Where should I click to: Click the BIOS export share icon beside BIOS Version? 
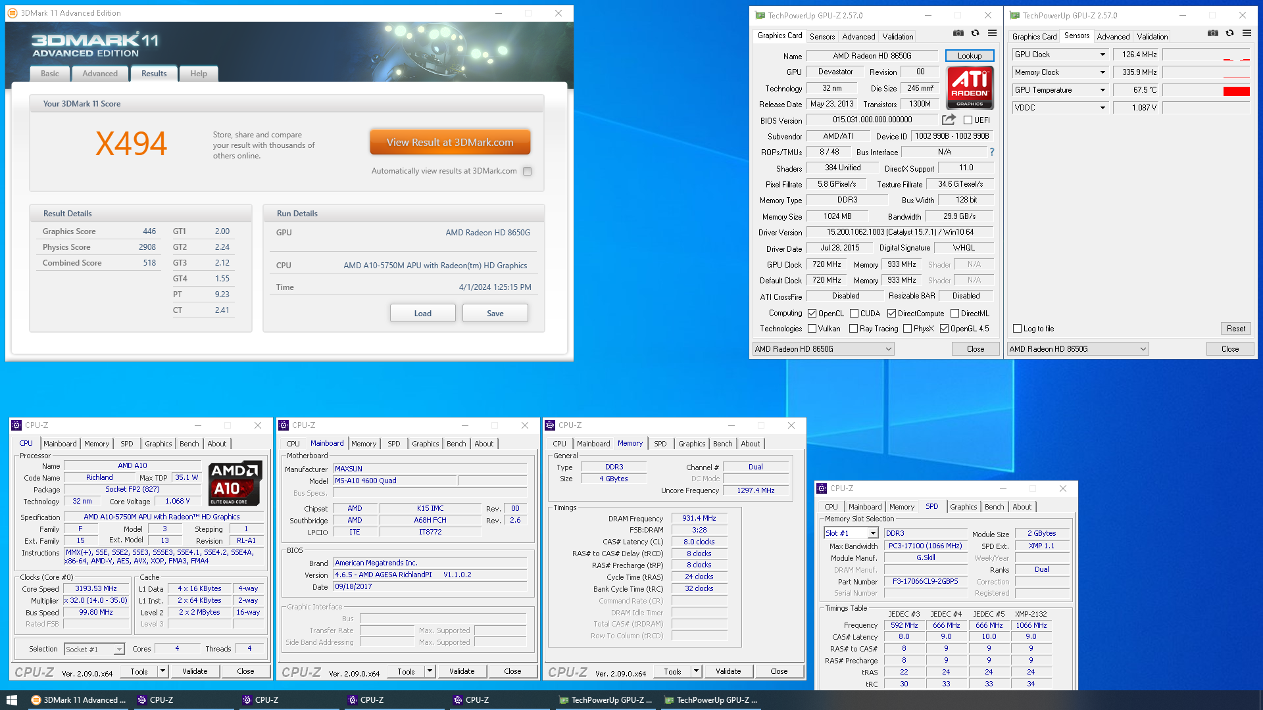coord(949,120)
